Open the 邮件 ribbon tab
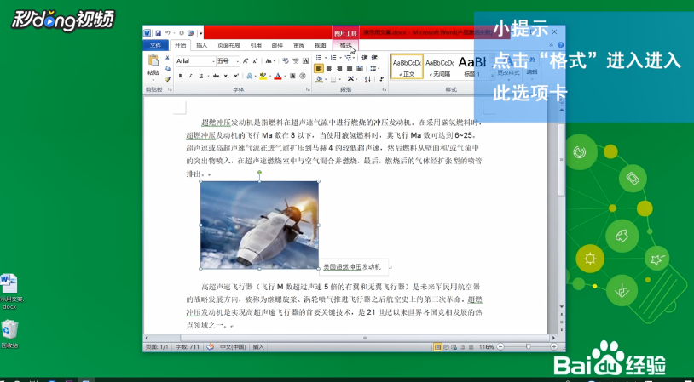This screenshot has height=382, width=694. 277,45
